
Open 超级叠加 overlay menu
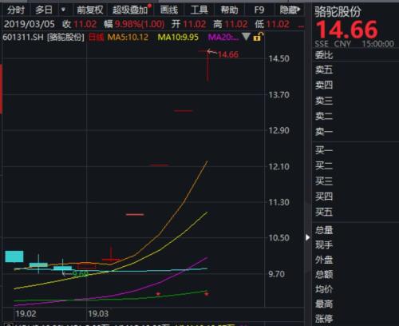pyautogui.click(x=130, y=10)
